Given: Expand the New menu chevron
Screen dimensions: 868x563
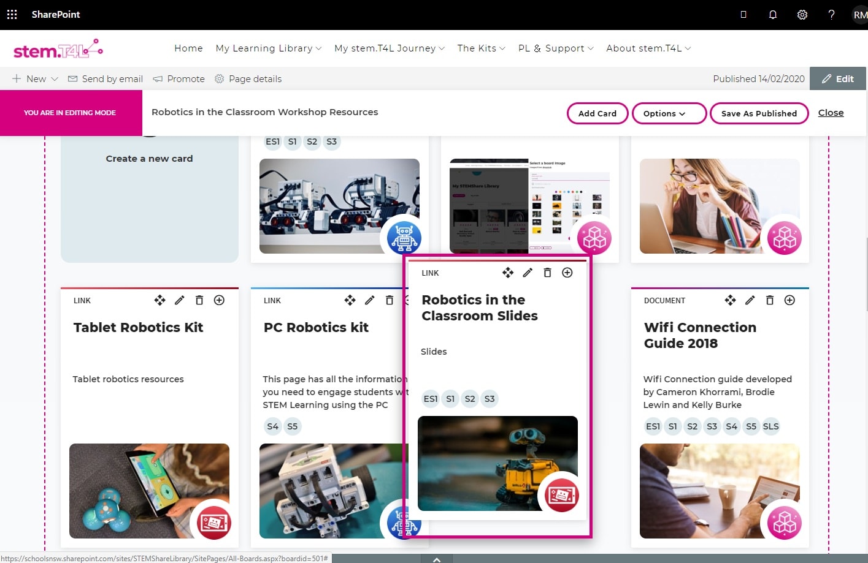Looking at the screenshot, I should pos(55,78).
